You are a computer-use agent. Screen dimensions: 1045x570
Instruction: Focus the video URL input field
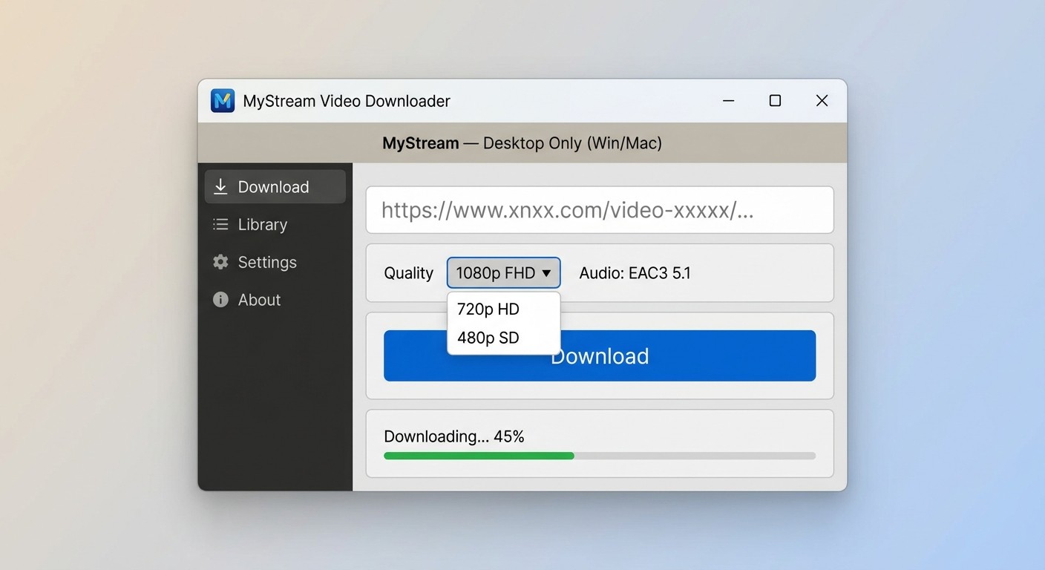coord(600,210)
